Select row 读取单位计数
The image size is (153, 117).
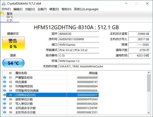pos(51,99)
